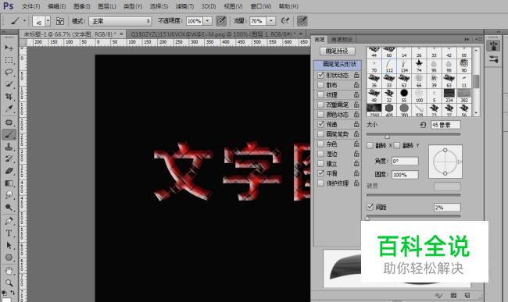The image size is (508, 302).
Task: Select the Crop tool
Action: pyautogui.click(x=9, y=97)
